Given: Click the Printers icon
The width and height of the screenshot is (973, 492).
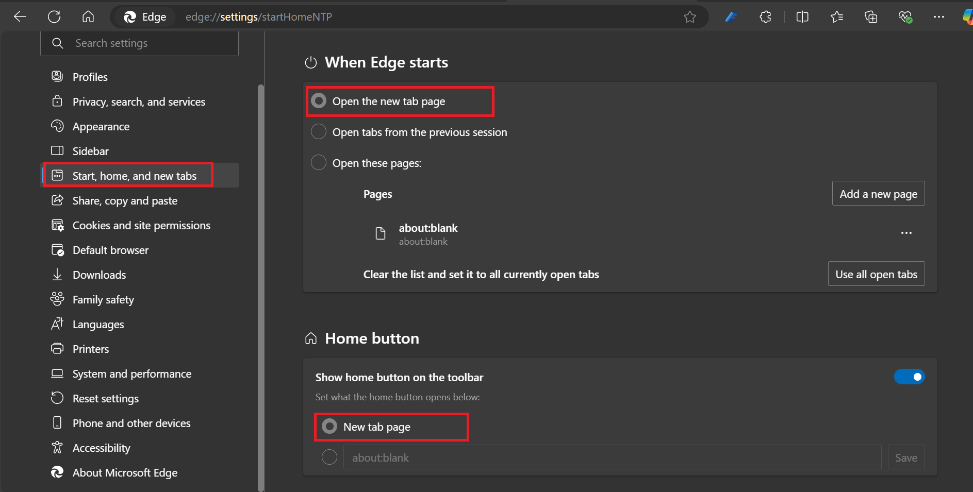Looking at the screenshot, I should coord(57,348).
